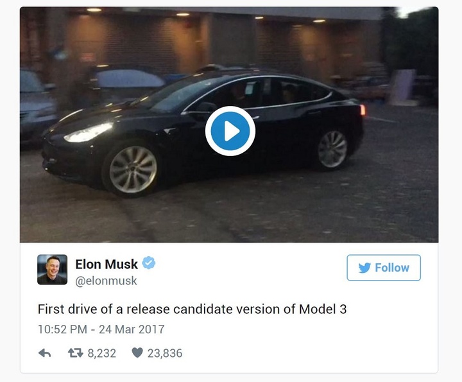Open the Elon Musk display name
Viewport: 462px width, 382px height.
[107, 264]
